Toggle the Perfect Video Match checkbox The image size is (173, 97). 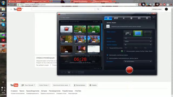125,51
